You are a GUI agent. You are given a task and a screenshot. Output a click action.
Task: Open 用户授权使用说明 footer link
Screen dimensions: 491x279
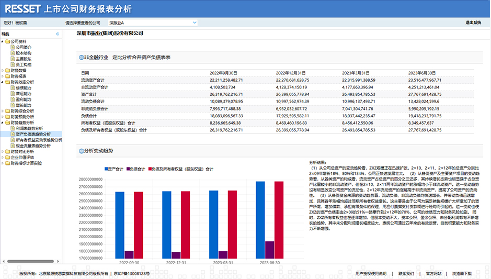pos(371,274)
